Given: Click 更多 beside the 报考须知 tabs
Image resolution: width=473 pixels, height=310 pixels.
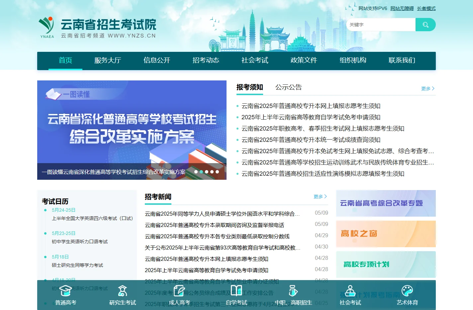Looking at the screenshot, I should tap(428, 89).
